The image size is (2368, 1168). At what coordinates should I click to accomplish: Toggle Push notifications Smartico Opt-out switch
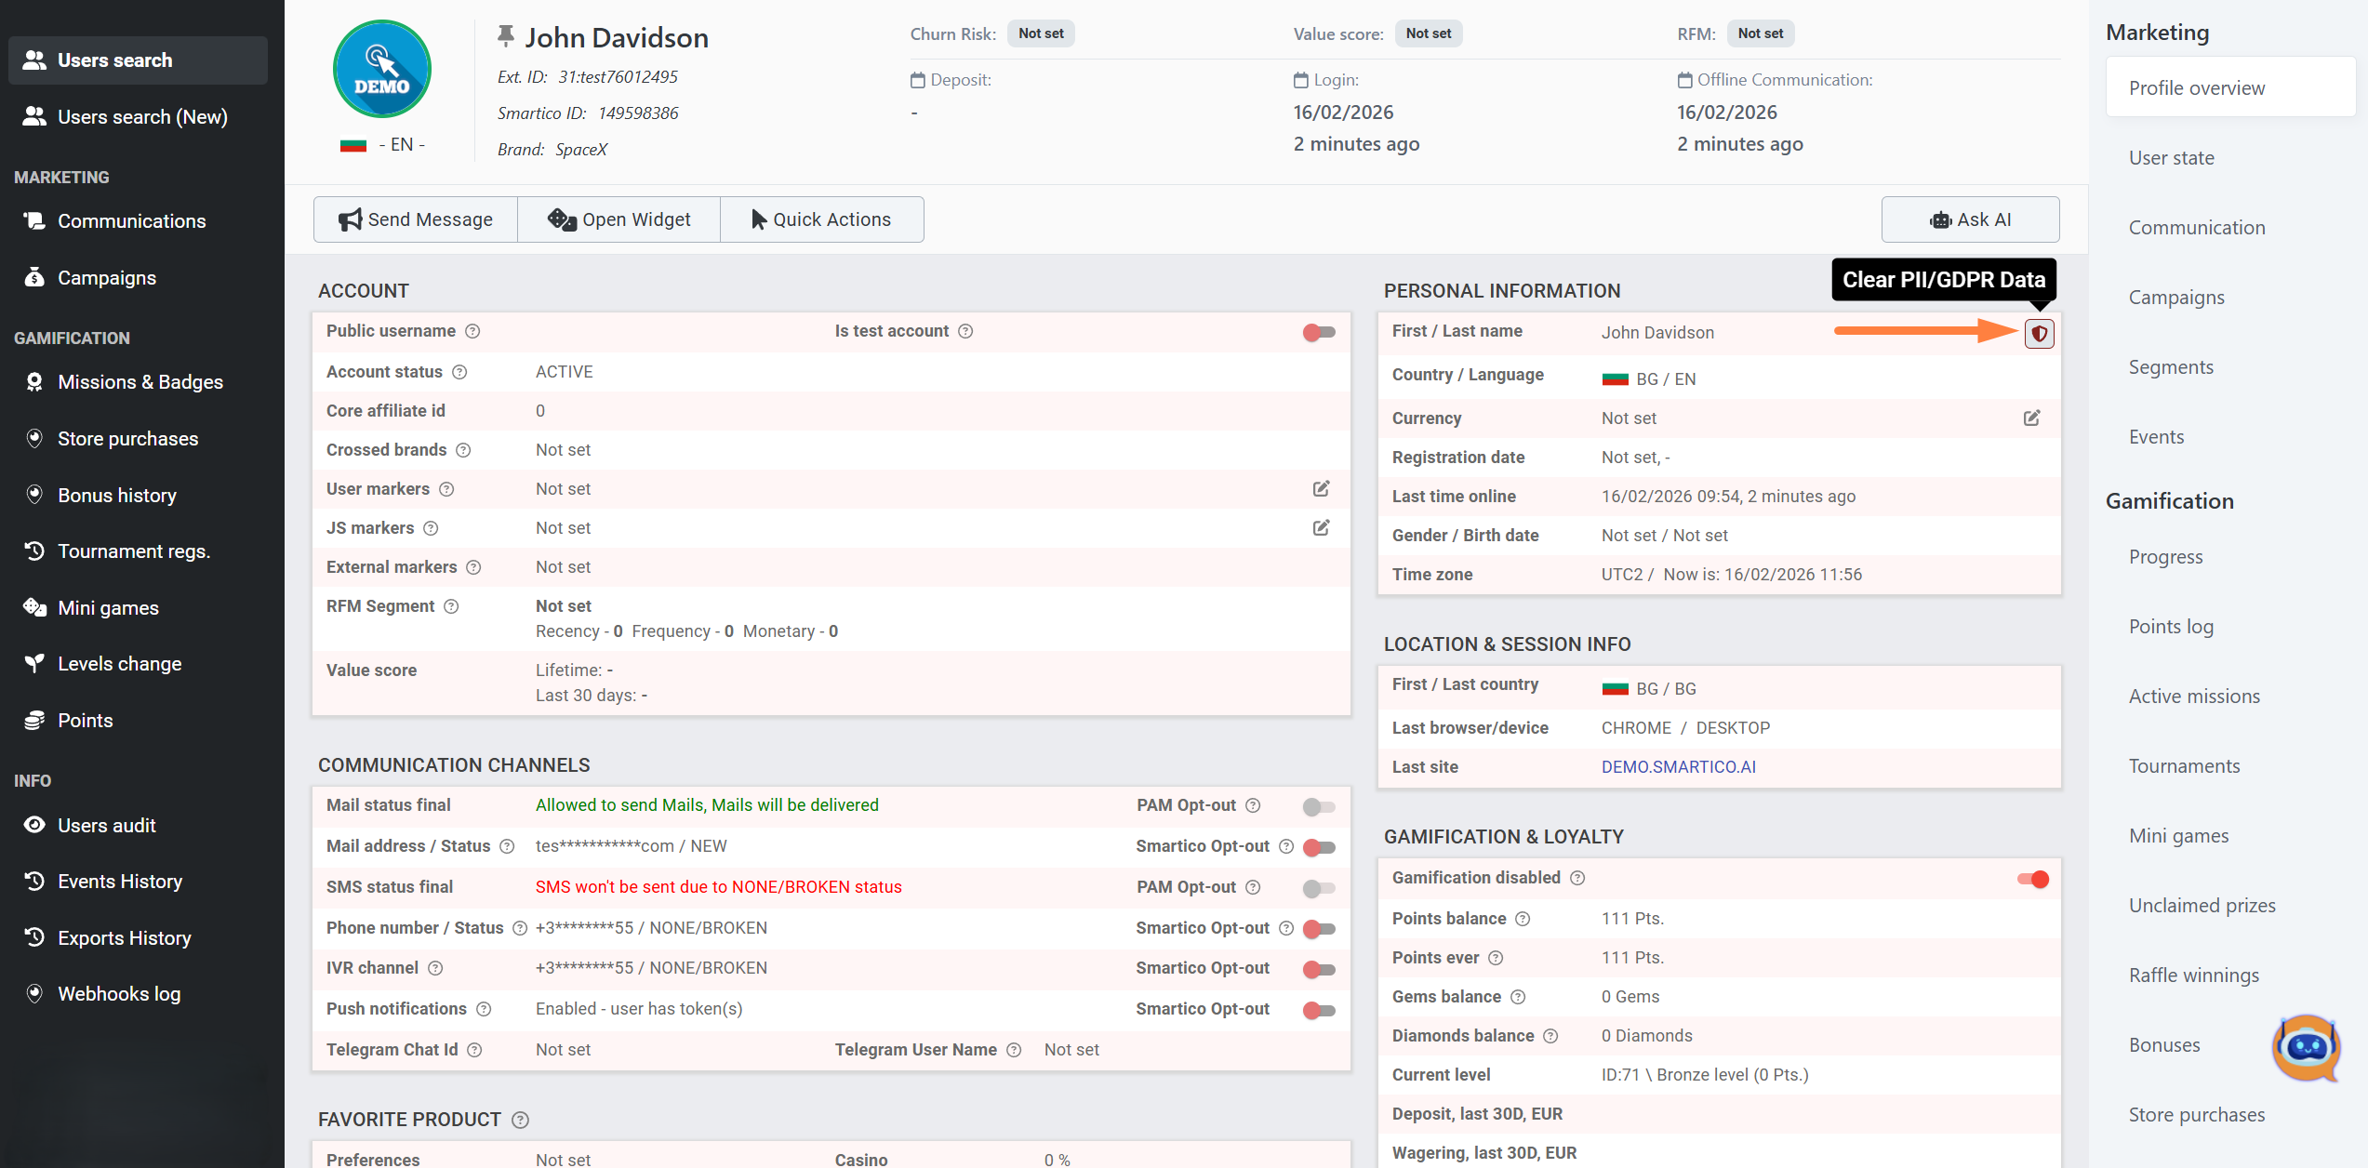click(x=1319, y=1010)
